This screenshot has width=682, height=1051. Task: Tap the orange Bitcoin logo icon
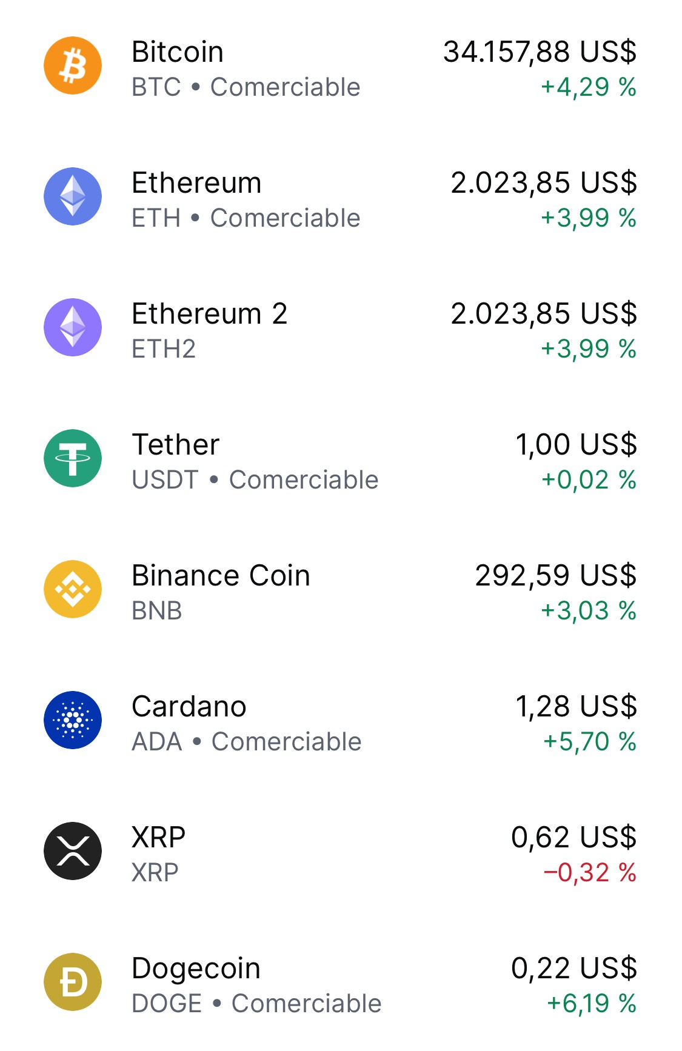73,65
